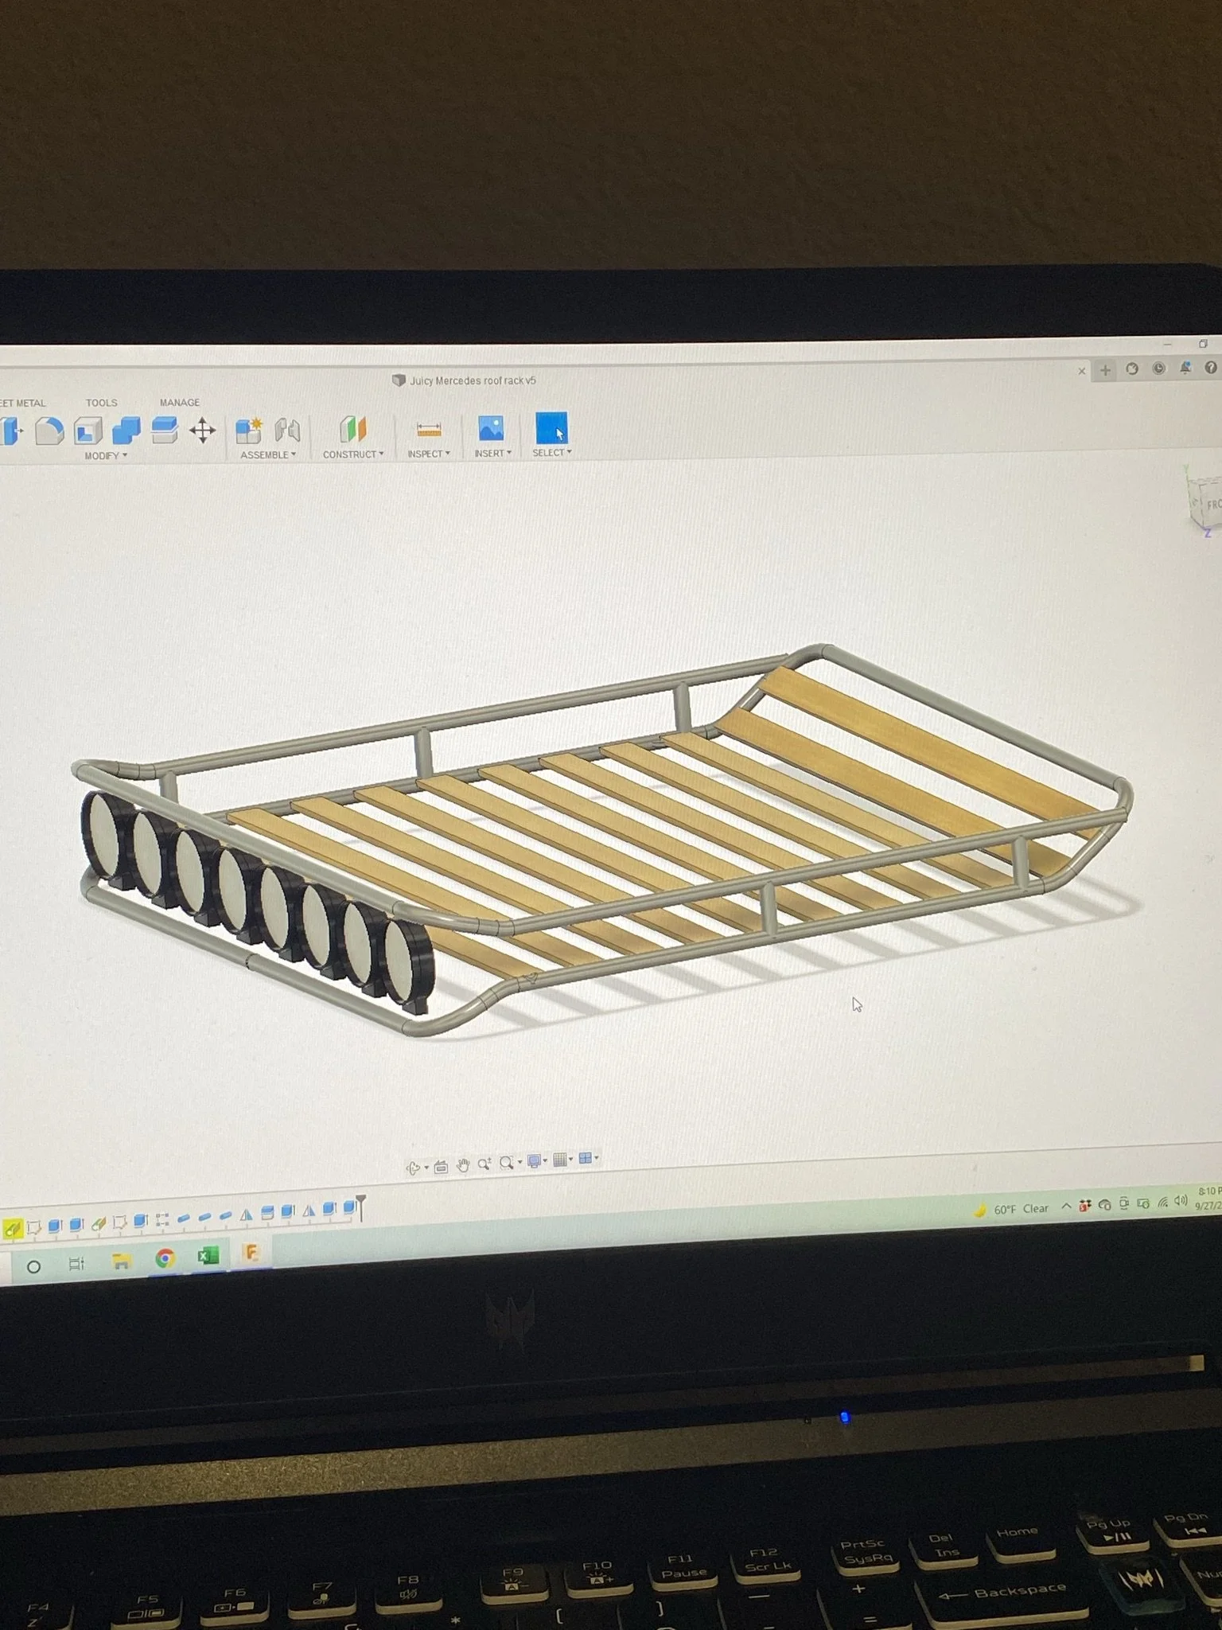Open Windows Task View
Screen dimensions: 1222x1630
[x=76, y=1264]
